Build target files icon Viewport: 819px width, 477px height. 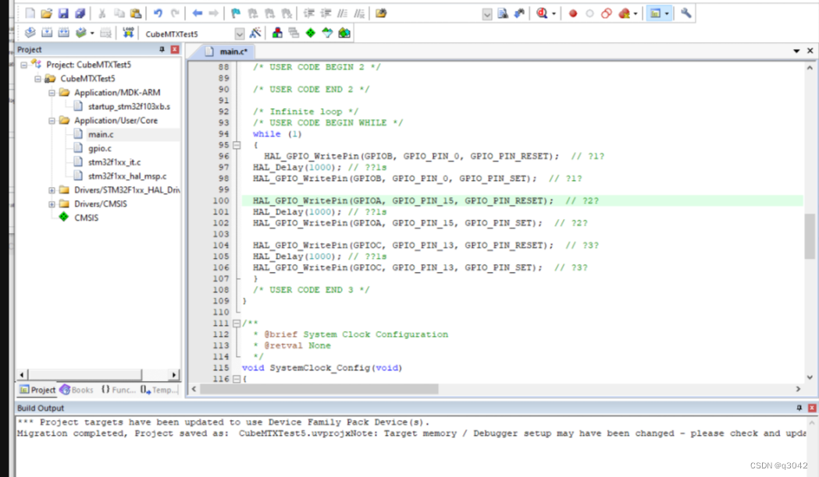47,33
